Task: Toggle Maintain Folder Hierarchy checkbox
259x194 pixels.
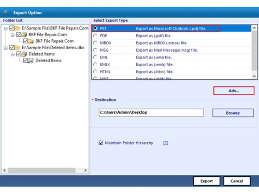Action: 101,143
